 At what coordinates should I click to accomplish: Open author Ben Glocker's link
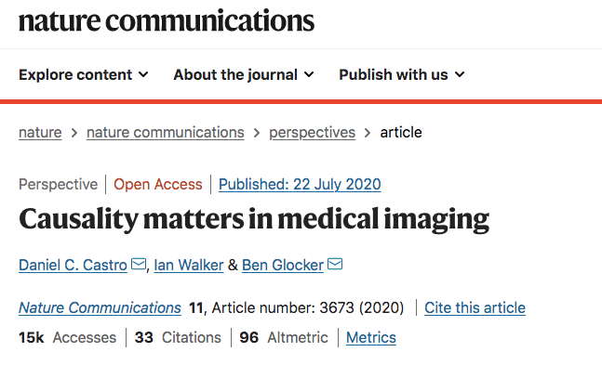click(283, 265)
